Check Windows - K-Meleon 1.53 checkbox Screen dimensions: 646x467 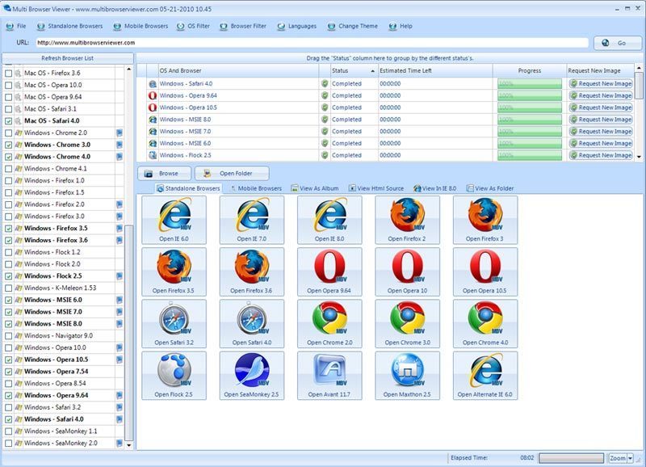point(8,288)
